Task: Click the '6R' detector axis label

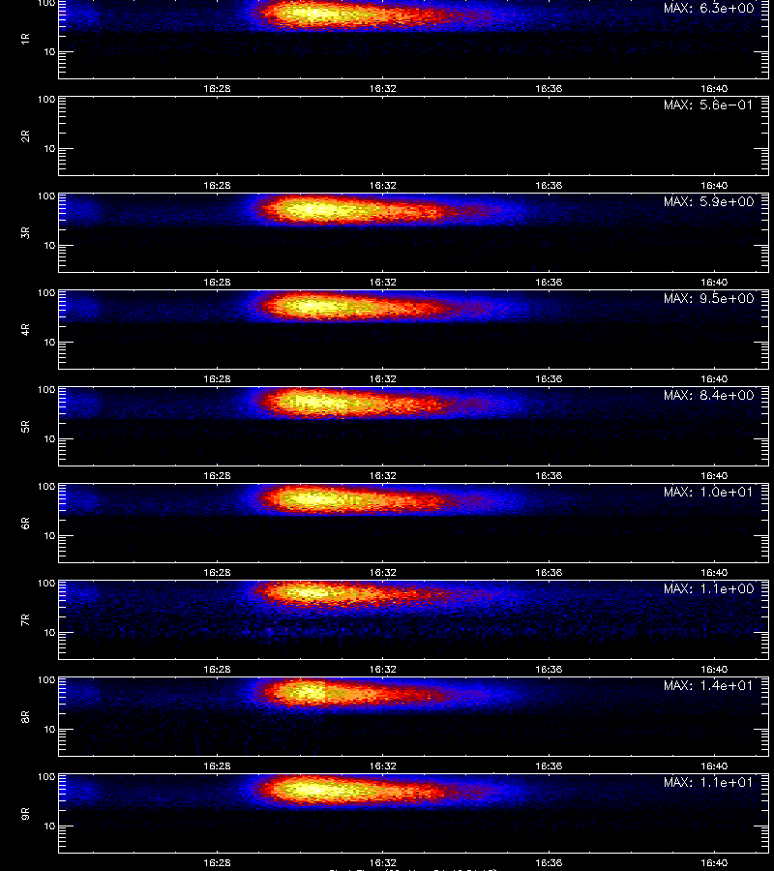Action: pyautogui.click(x=25, y=524)
